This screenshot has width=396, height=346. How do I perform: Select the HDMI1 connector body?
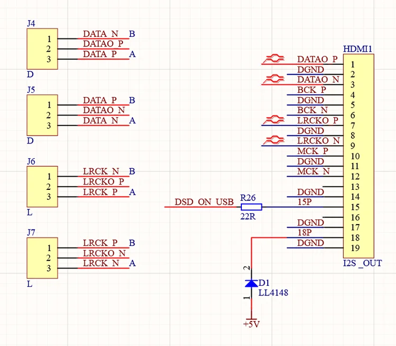point(359,156)
